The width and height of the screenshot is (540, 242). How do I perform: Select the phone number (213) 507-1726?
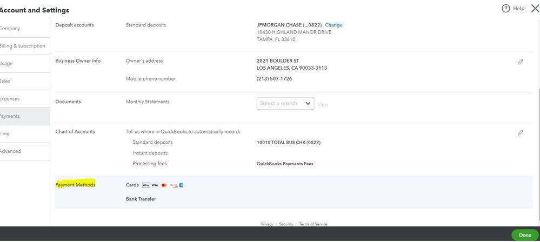tap(274, 78)
